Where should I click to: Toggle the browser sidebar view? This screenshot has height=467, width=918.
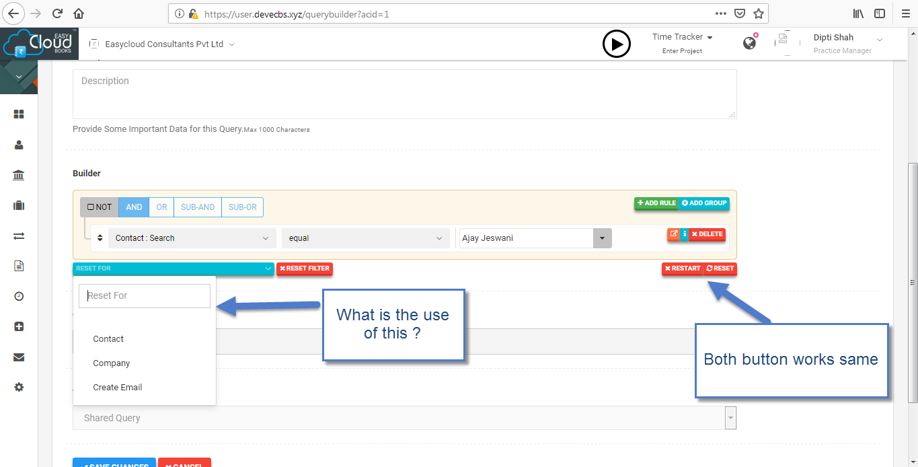[880, 13]
